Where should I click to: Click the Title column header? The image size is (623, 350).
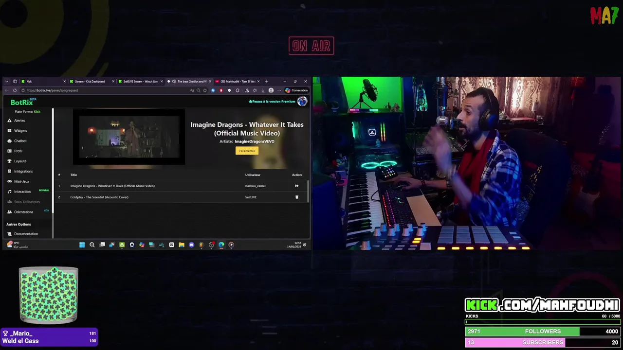coord(73,175)
